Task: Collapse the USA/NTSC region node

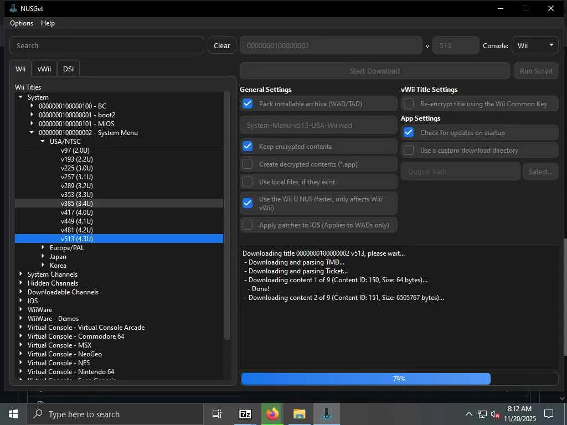Action: coord(43,141)
